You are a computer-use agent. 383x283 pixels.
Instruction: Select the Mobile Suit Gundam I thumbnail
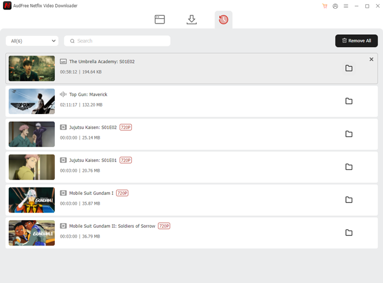(x=32, y=200)
